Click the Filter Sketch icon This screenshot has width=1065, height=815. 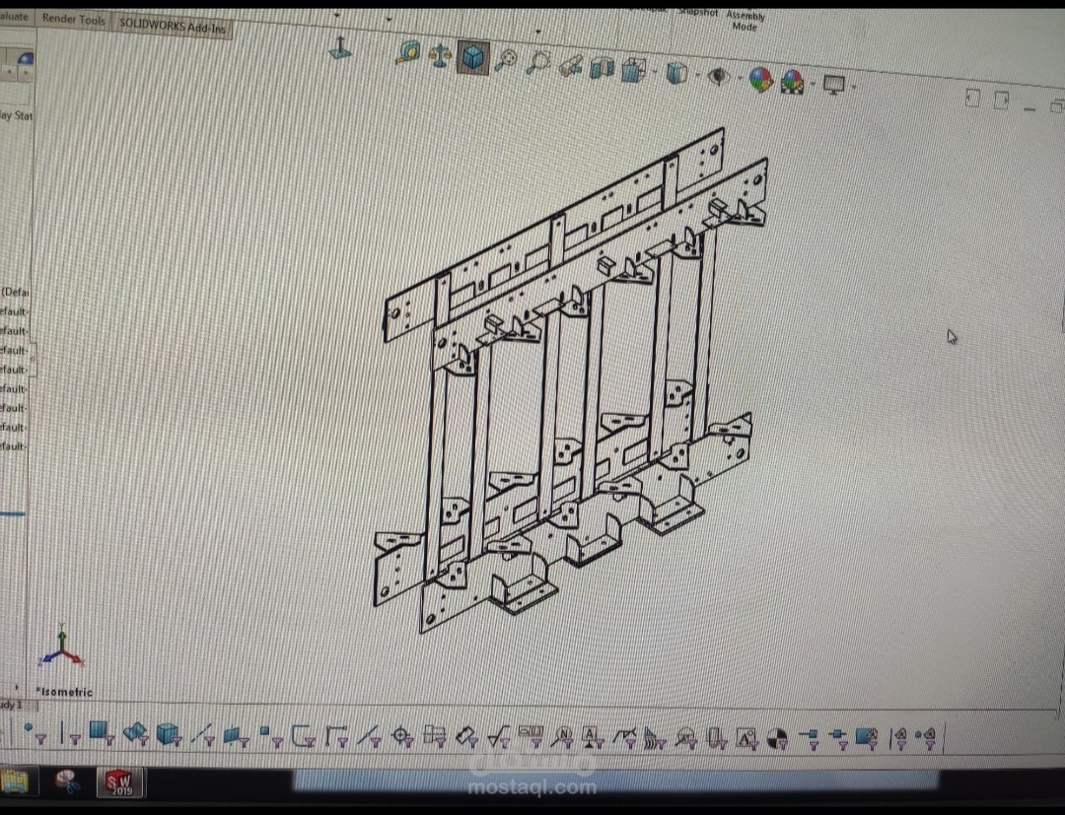303,737
